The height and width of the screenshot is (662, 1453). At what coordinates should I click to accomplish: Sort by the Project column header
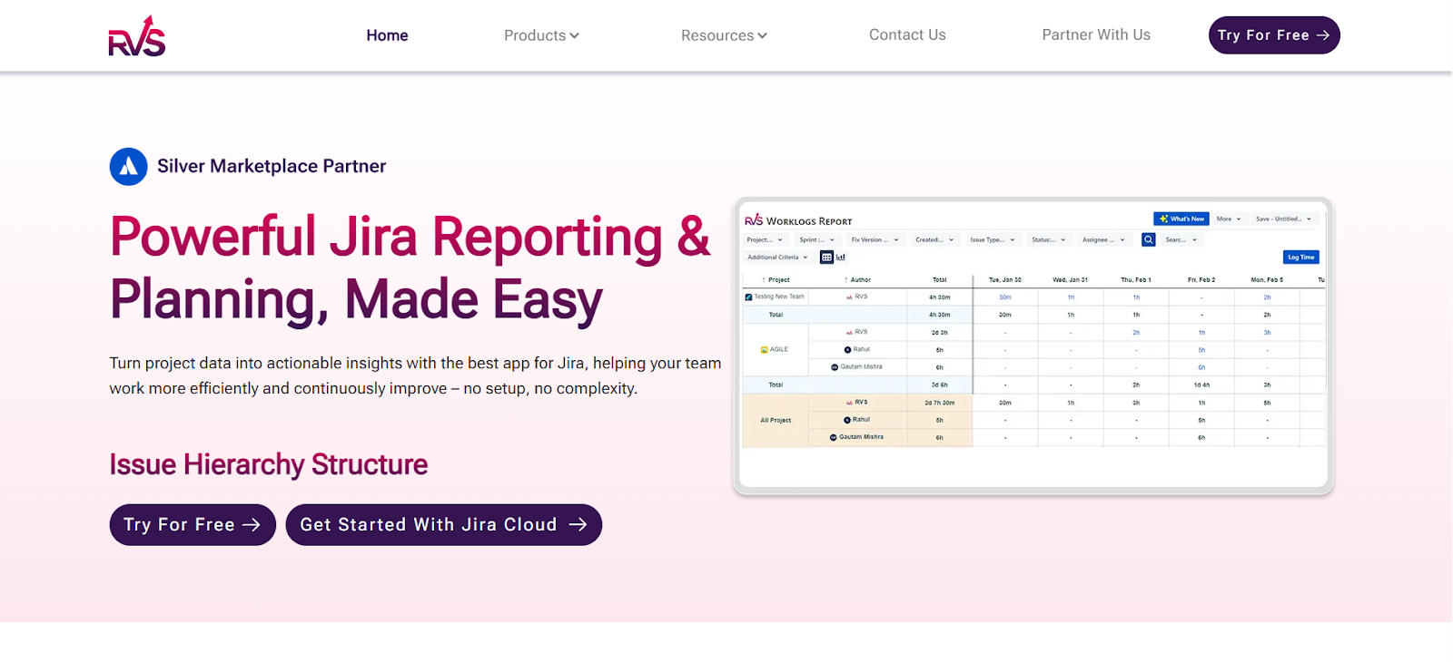click(776, 279)
